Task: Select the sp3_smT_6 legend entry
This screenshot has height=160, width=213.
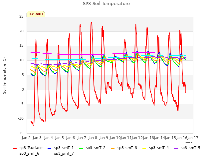Action: point(26,154)
